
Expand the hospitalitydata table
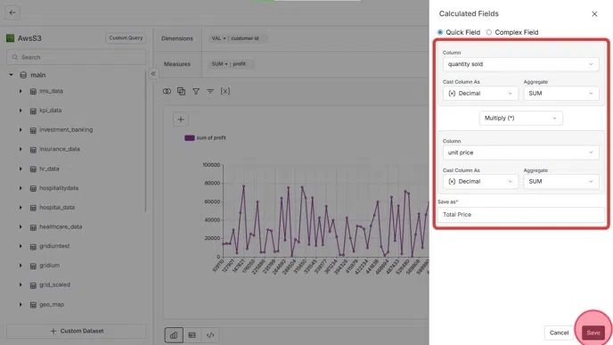[x=20, y=188]
